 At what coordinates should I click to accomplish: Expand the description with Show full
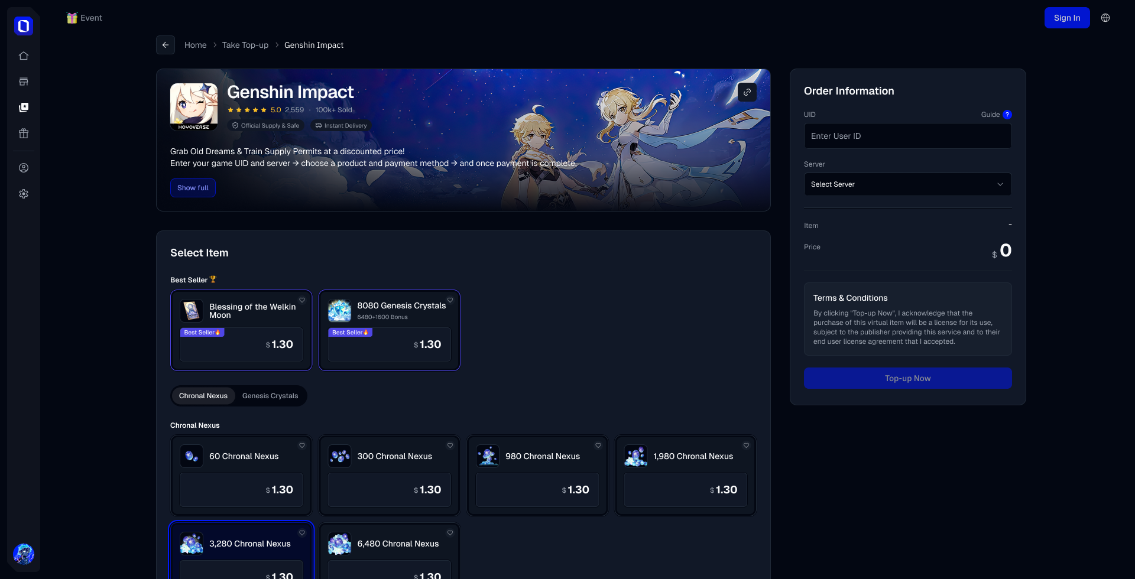[193, 188]
